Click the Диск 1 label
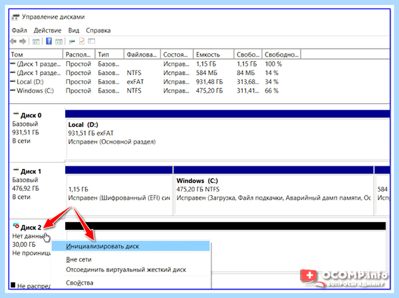The image size is (399, 298). 31,171
